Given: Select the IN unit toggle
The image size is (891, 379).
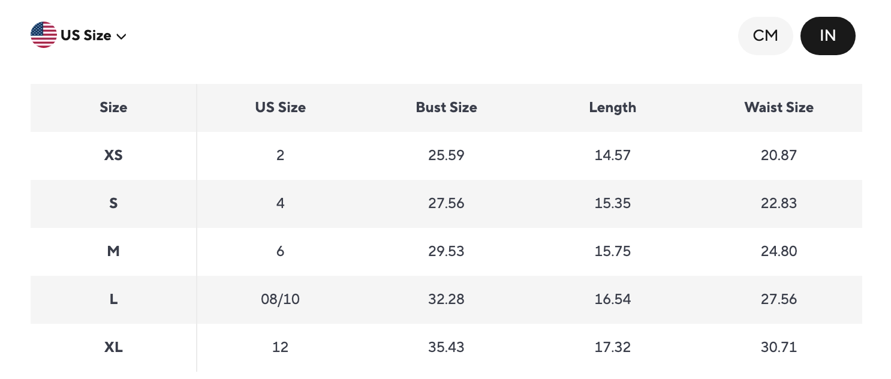Looking at the screenshot, I should pyautogui.click(x=827, y=36).
